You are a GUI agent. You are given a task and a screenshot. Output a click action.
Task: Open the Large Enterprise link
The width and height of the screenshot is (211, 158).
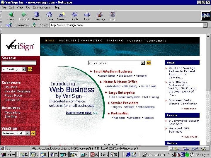[x=122, y=92]
